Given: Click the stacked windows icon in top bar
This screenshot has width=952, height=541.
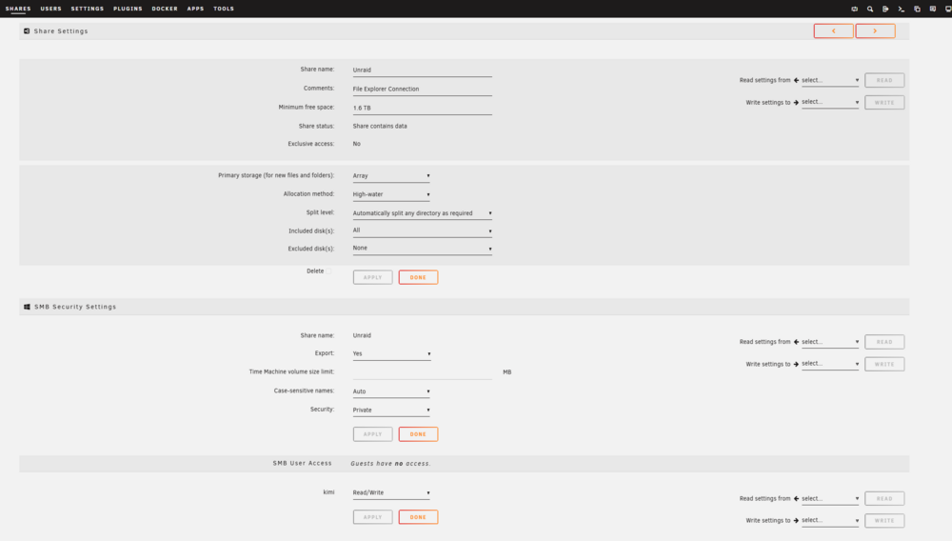Looking at the screenshot, I should click(x=918, y=10).
